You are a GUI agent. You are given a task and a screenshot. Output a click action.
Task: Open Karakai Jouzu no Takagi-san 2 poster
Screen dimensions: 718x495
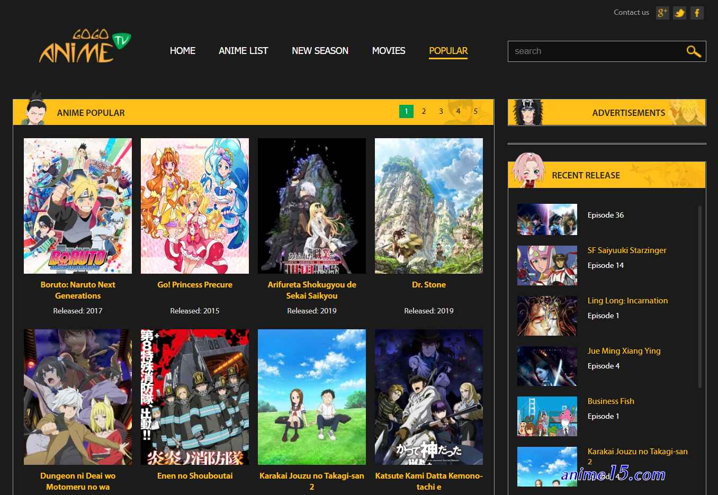312,397
